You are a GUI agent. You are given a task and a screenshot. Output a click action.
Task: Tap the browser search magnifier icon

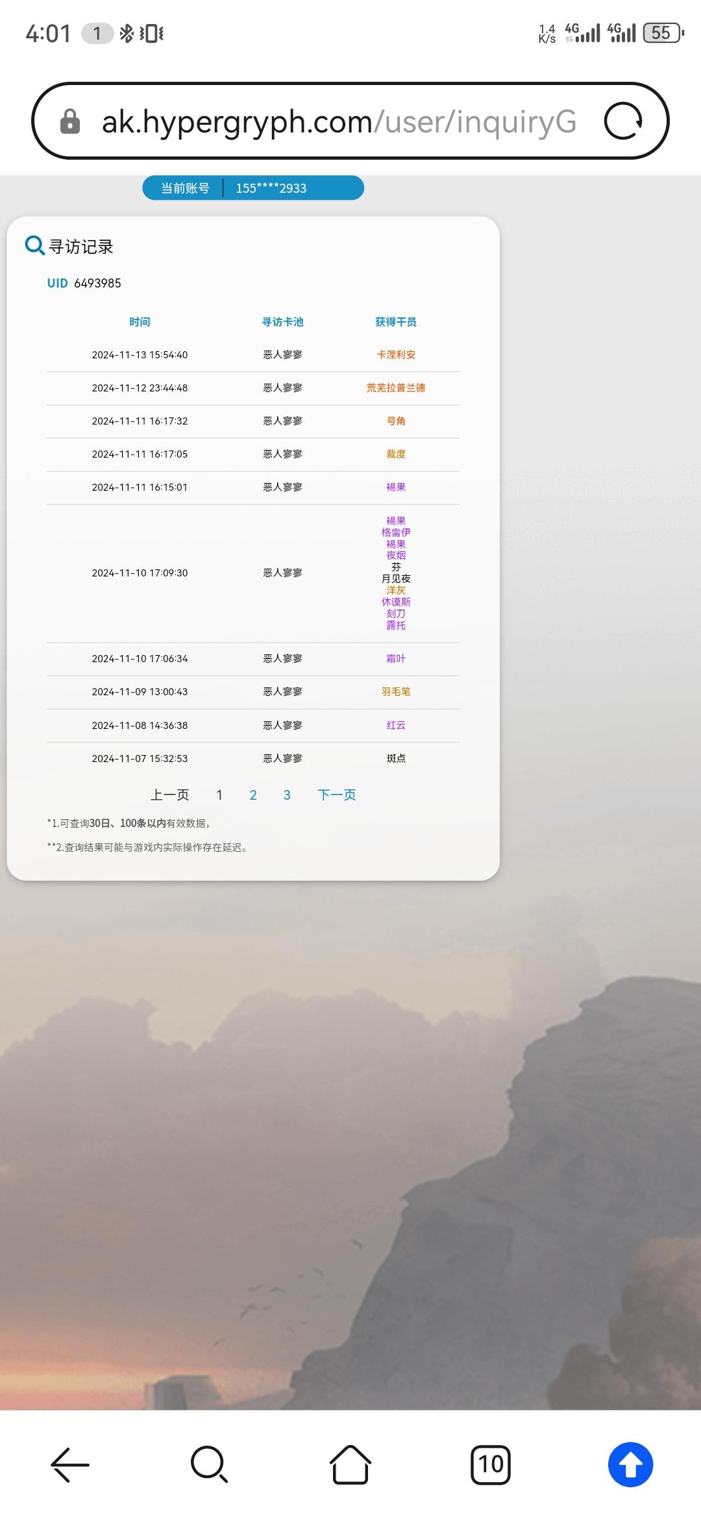click(209, 1464)
